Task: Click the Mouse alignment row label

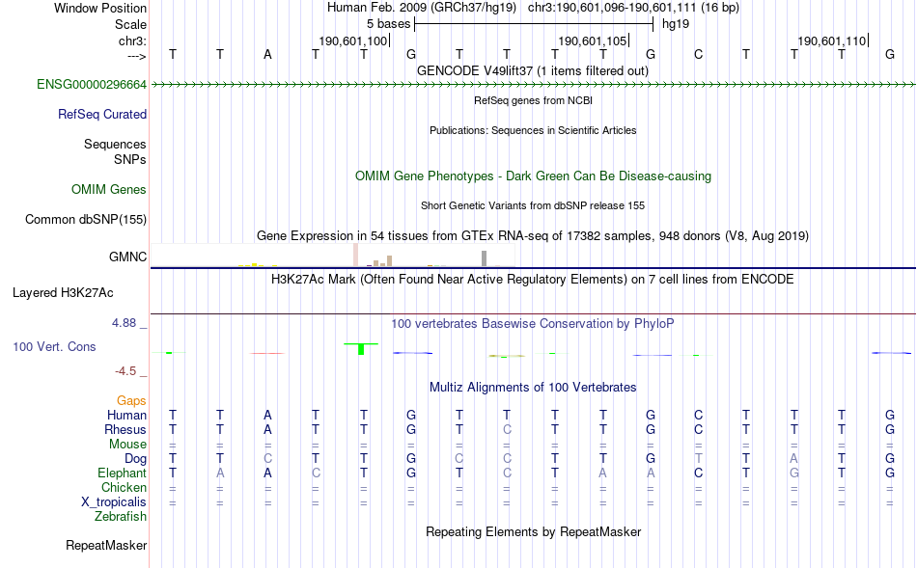Action: (x=127, y=445)
